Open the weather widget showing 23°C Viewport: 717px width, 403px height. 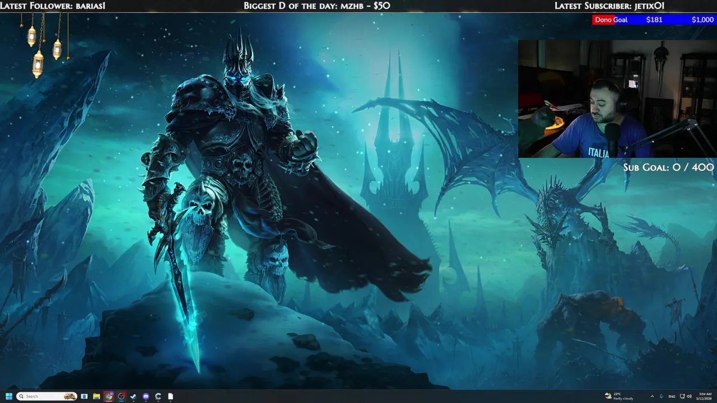pos(619,396)
